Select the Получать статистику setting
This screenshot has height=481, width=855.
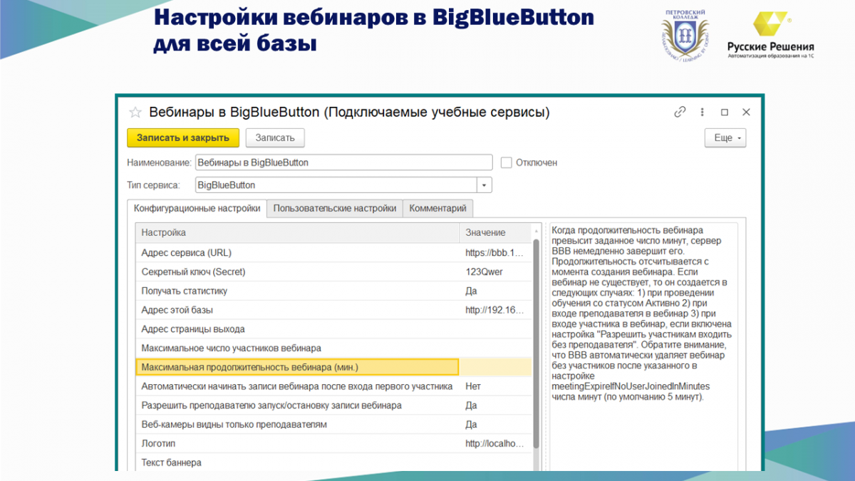point(333,291)
